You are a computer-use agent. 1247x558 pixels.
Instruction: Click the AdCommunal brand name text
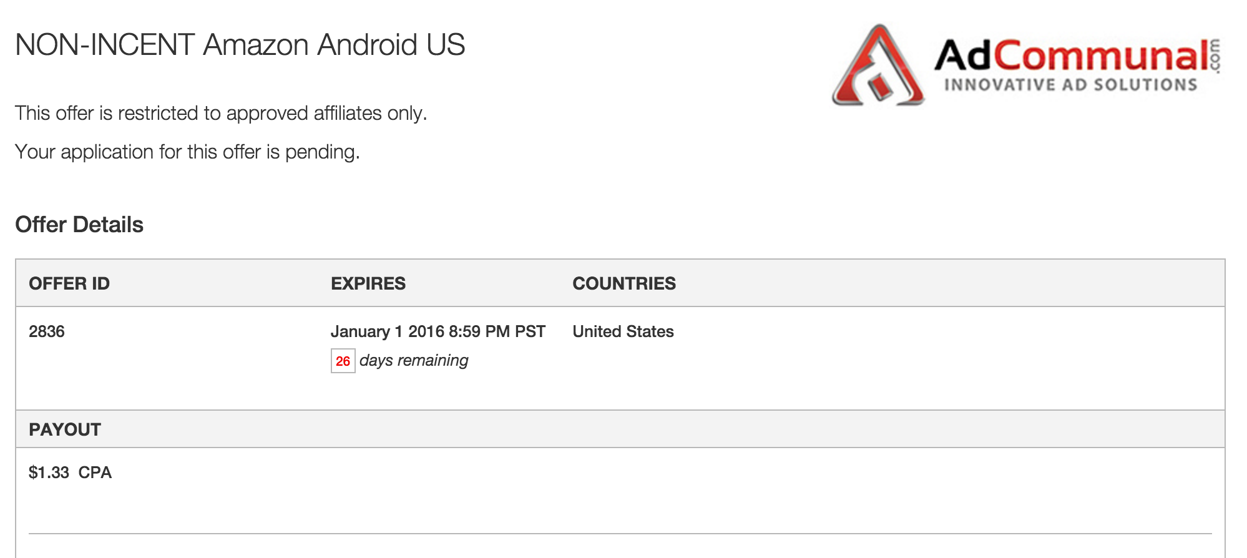pyautogui.click(x=1071, y=55)
